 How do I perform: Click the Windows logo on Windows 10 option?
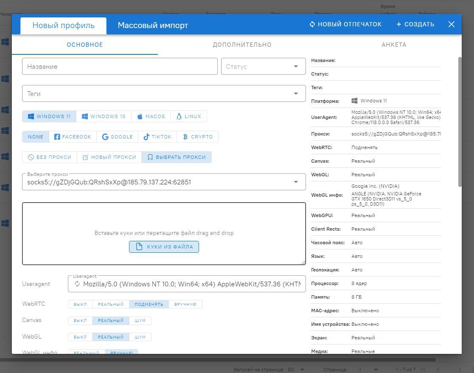point(85,116)
